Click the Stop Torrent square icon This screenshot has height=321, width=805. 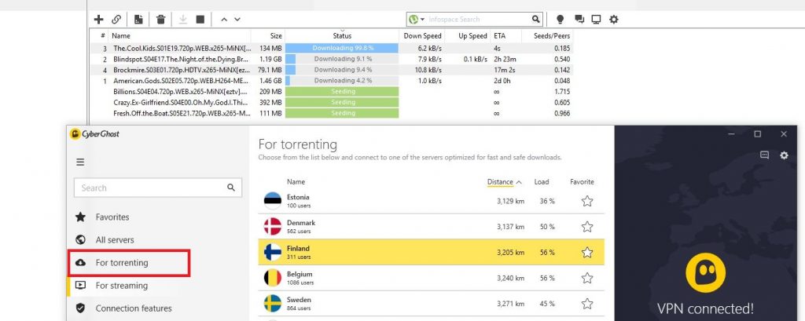[200, 20]
